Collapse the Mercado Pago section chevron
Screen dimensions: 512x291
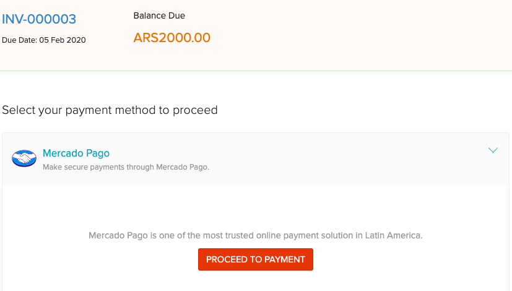tap(493, 150)
